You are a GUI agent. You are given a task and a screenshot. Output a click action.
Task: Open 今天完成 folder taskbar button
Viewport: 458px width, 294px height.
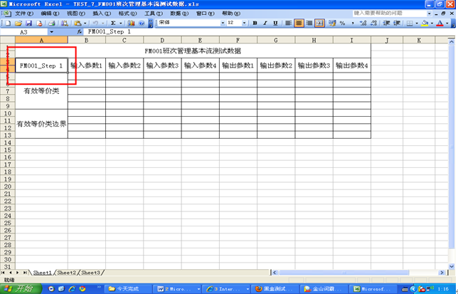[128, 289]
